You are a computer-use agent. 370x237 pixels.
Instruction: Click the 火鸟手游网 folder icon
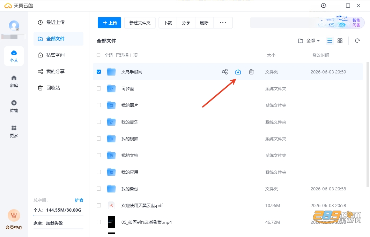111,72
